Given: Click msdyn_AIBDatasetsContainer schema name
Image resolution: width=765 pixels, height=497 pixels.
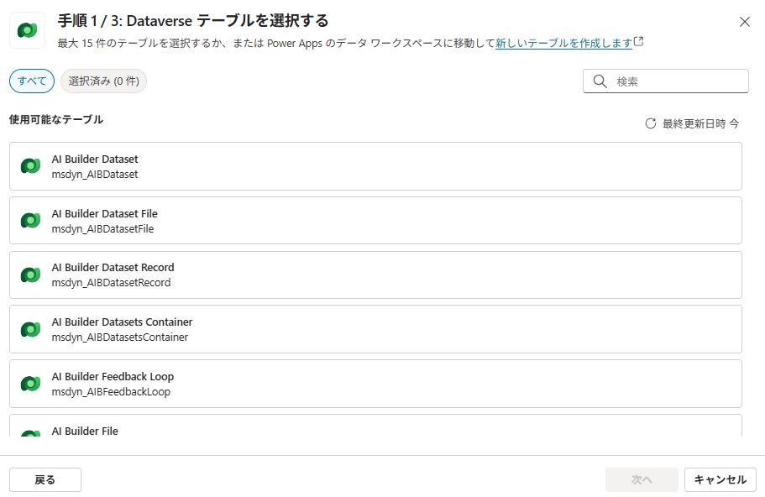Looking at the screenshot, I should [x=119, y=337].
